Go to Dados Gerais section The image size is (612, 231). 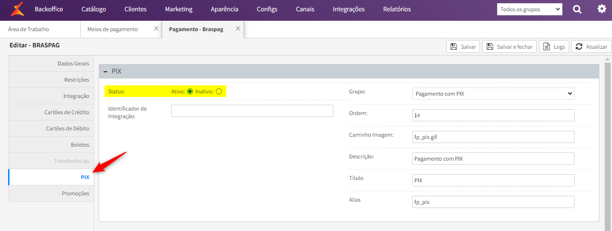tap(51, 64)
